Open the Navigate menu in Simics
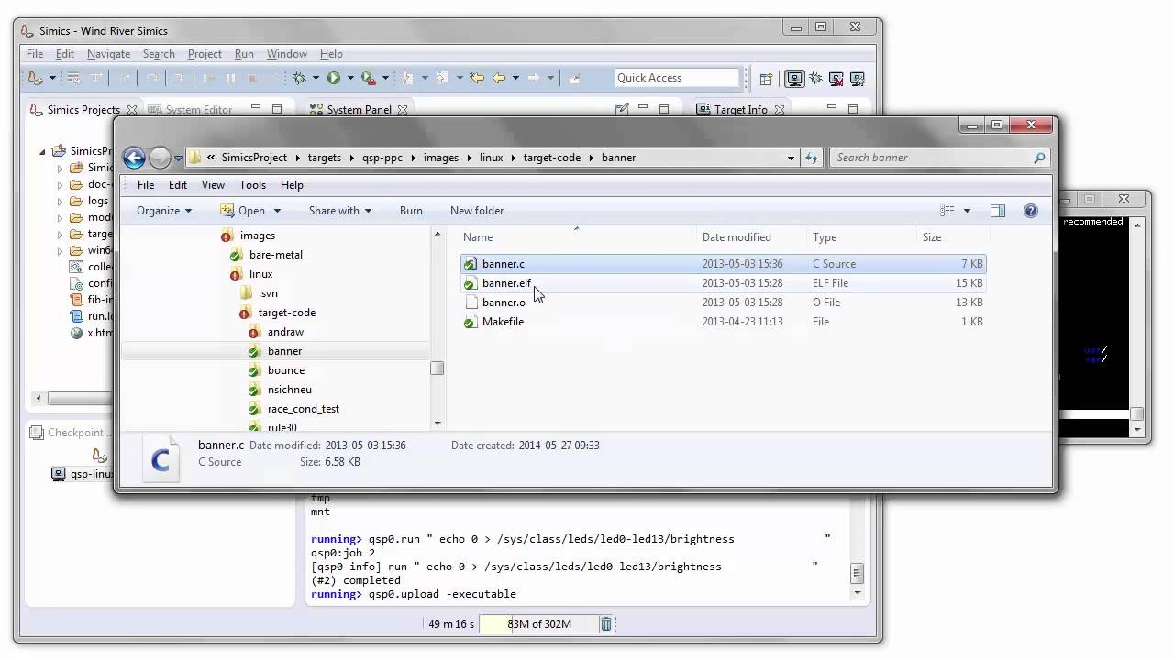1174x660 pixels. (108, 54)
